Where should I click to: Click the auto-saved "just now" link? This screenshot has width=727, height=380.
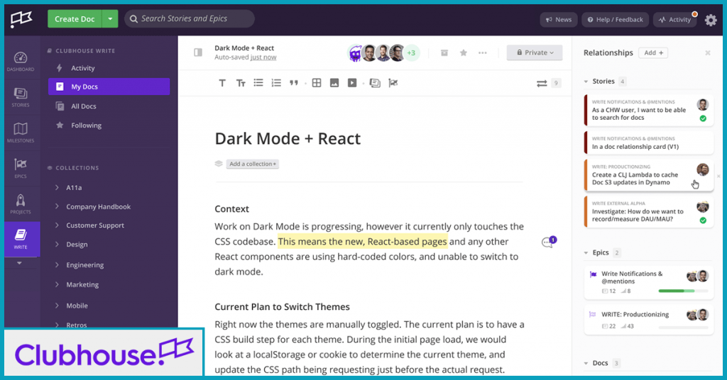[263, 57]
